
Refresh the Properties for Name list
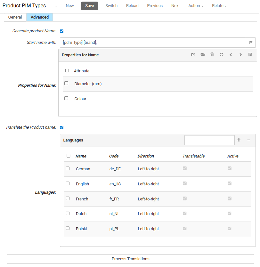pyautogui.click(x=221, y=54)
